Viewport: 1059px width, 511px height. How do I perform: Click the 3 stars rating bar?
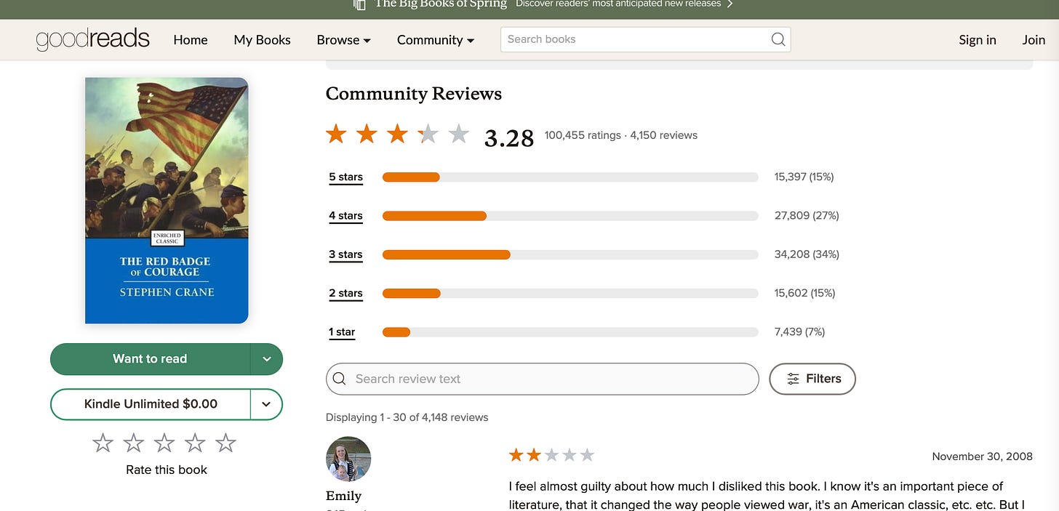(570, 254)
